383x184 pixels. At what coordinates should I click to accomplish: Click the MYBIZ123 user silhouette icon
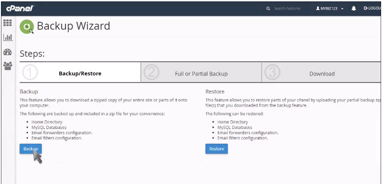click(x=318, y=8)
